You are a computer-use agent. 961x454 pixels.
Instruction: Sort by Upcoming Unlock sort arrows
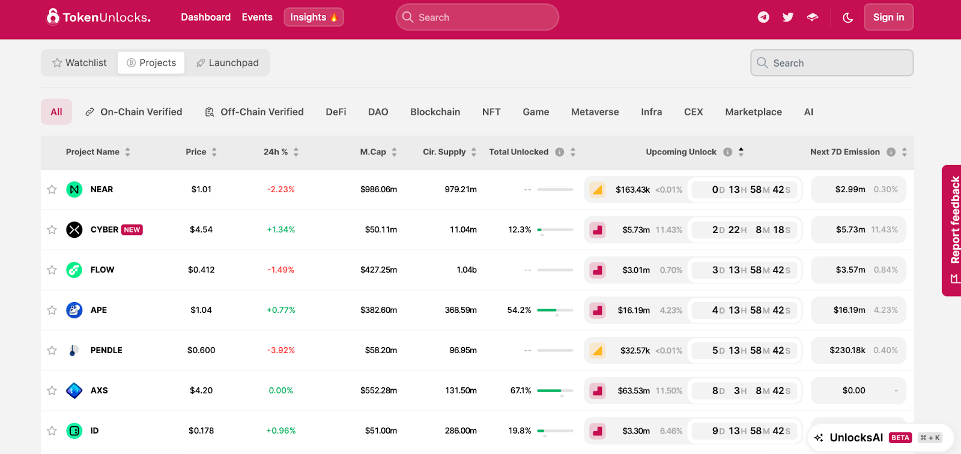click(741, 152)
